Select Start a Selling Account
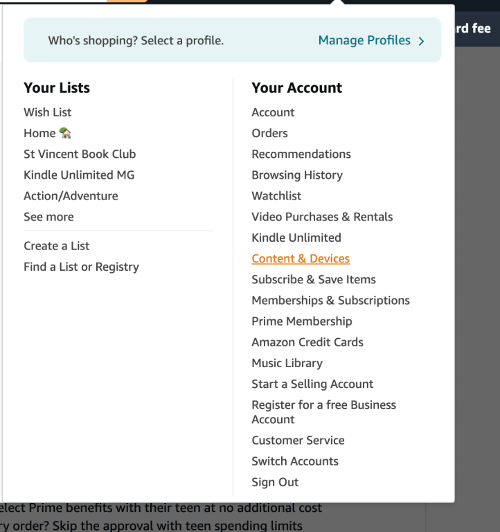 (312, 384)
